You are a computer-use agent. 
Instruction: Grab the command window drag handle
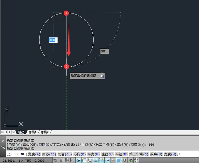(3, 137)
